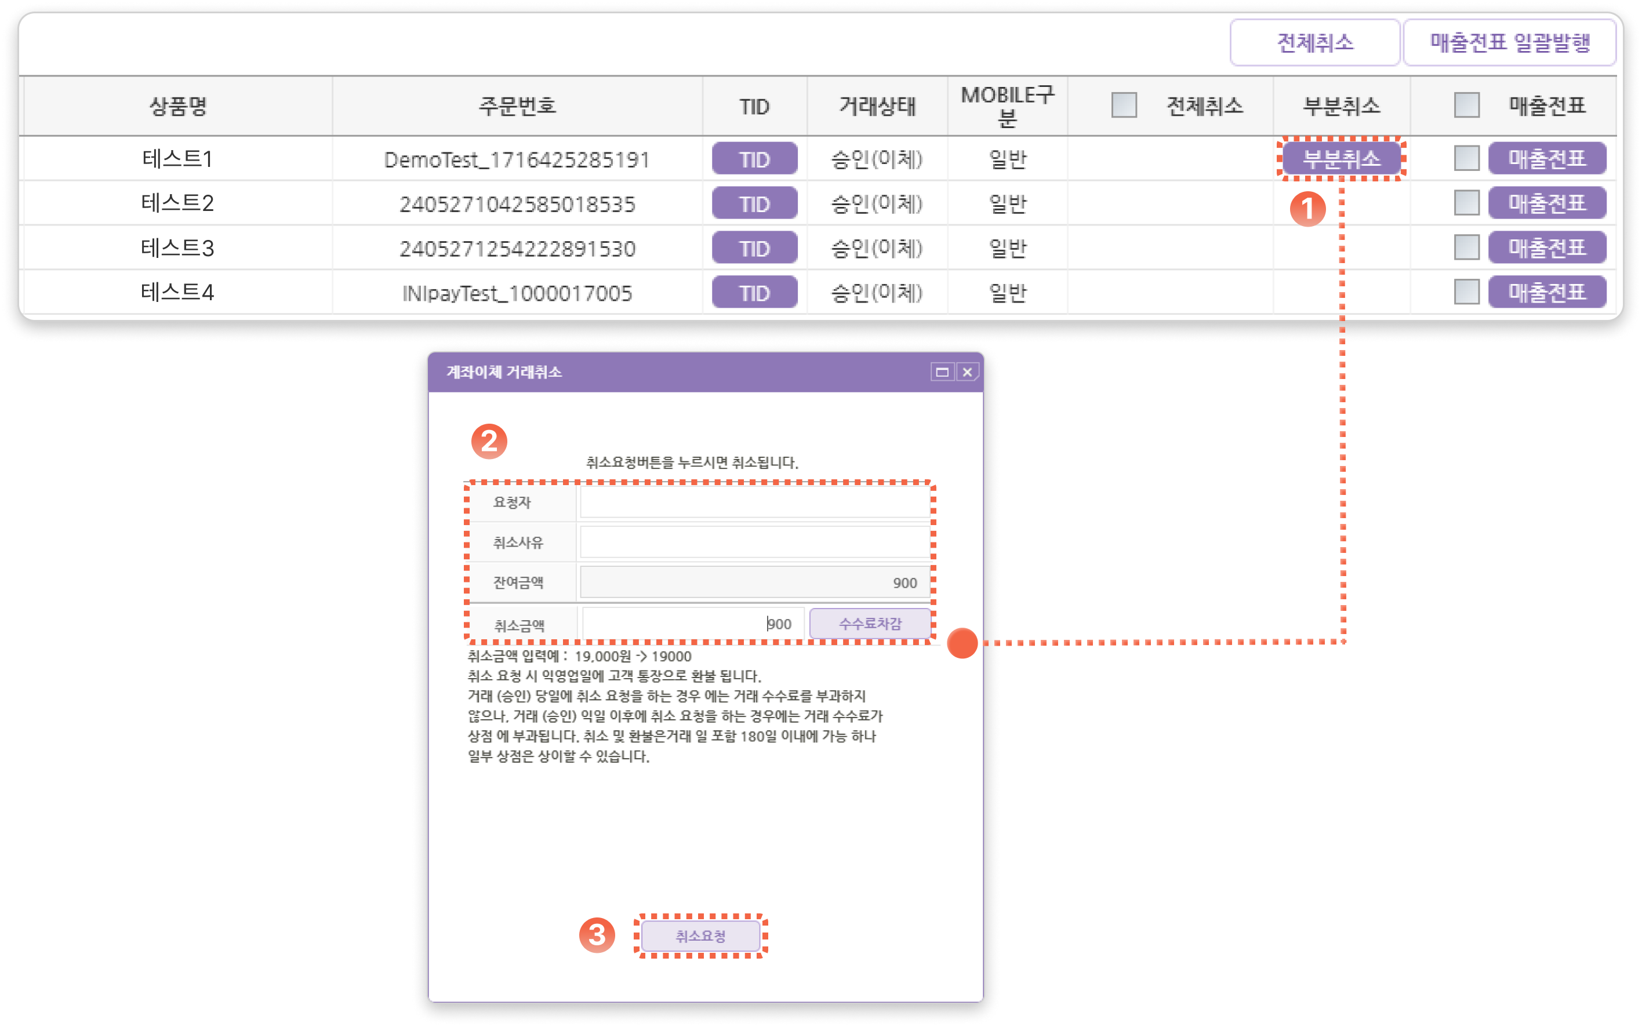Click the 수수료차감 button
The height and width of the screenshot is (1027, 1642).
(870, 624)
